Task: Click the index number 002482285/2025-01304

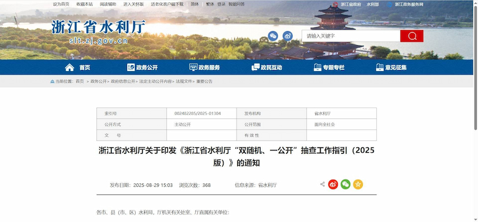Action: tap(197, 113)
